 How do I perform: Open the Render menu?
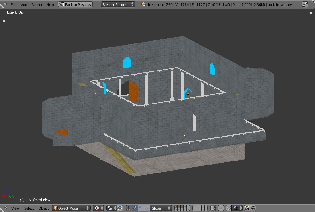tap(37, 5)
